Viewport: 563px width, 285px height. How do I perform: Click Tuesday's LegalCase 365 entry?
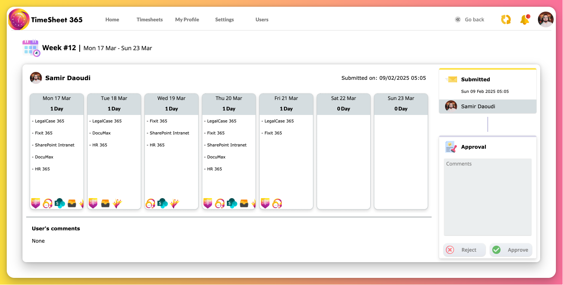(106, 121)
